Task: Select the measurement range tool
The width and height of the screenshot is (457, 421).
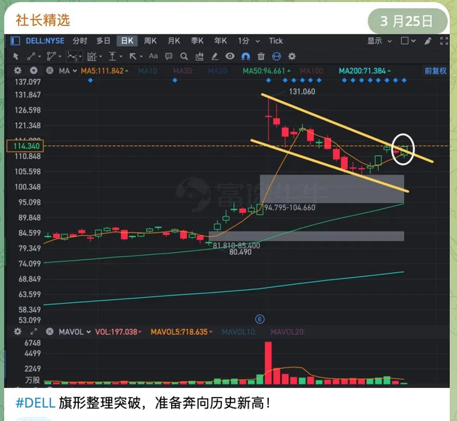Action: 112,56
